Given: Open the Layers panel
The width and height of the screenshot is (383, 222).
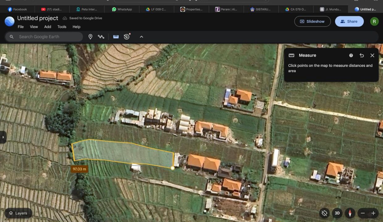Looking at the screenshot, I should 18,213.
